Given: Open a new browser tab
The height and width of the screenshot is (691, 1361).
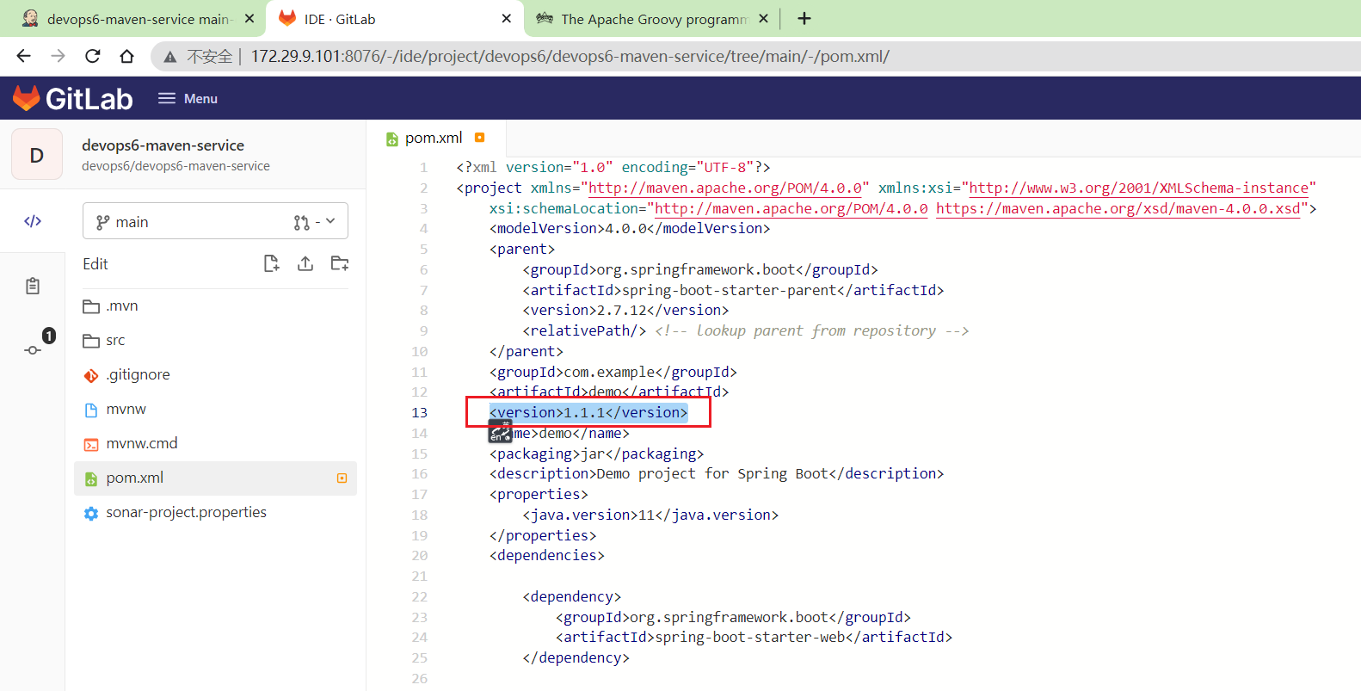Looking at the screenshot, I should click(804, 18).
